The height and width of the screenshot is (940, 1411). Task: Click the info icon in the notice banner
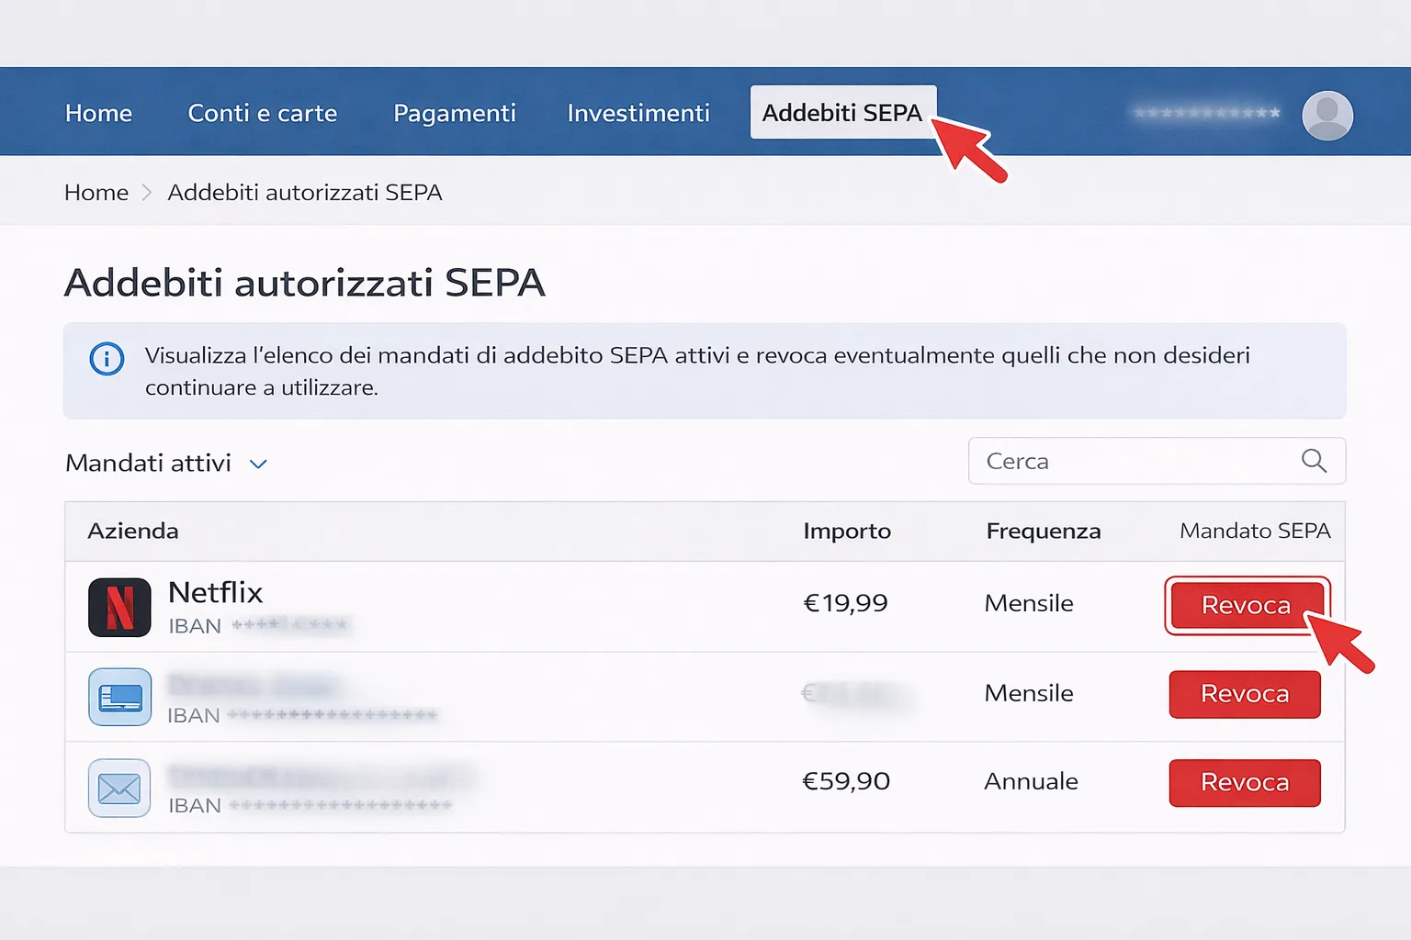point(107,359)
